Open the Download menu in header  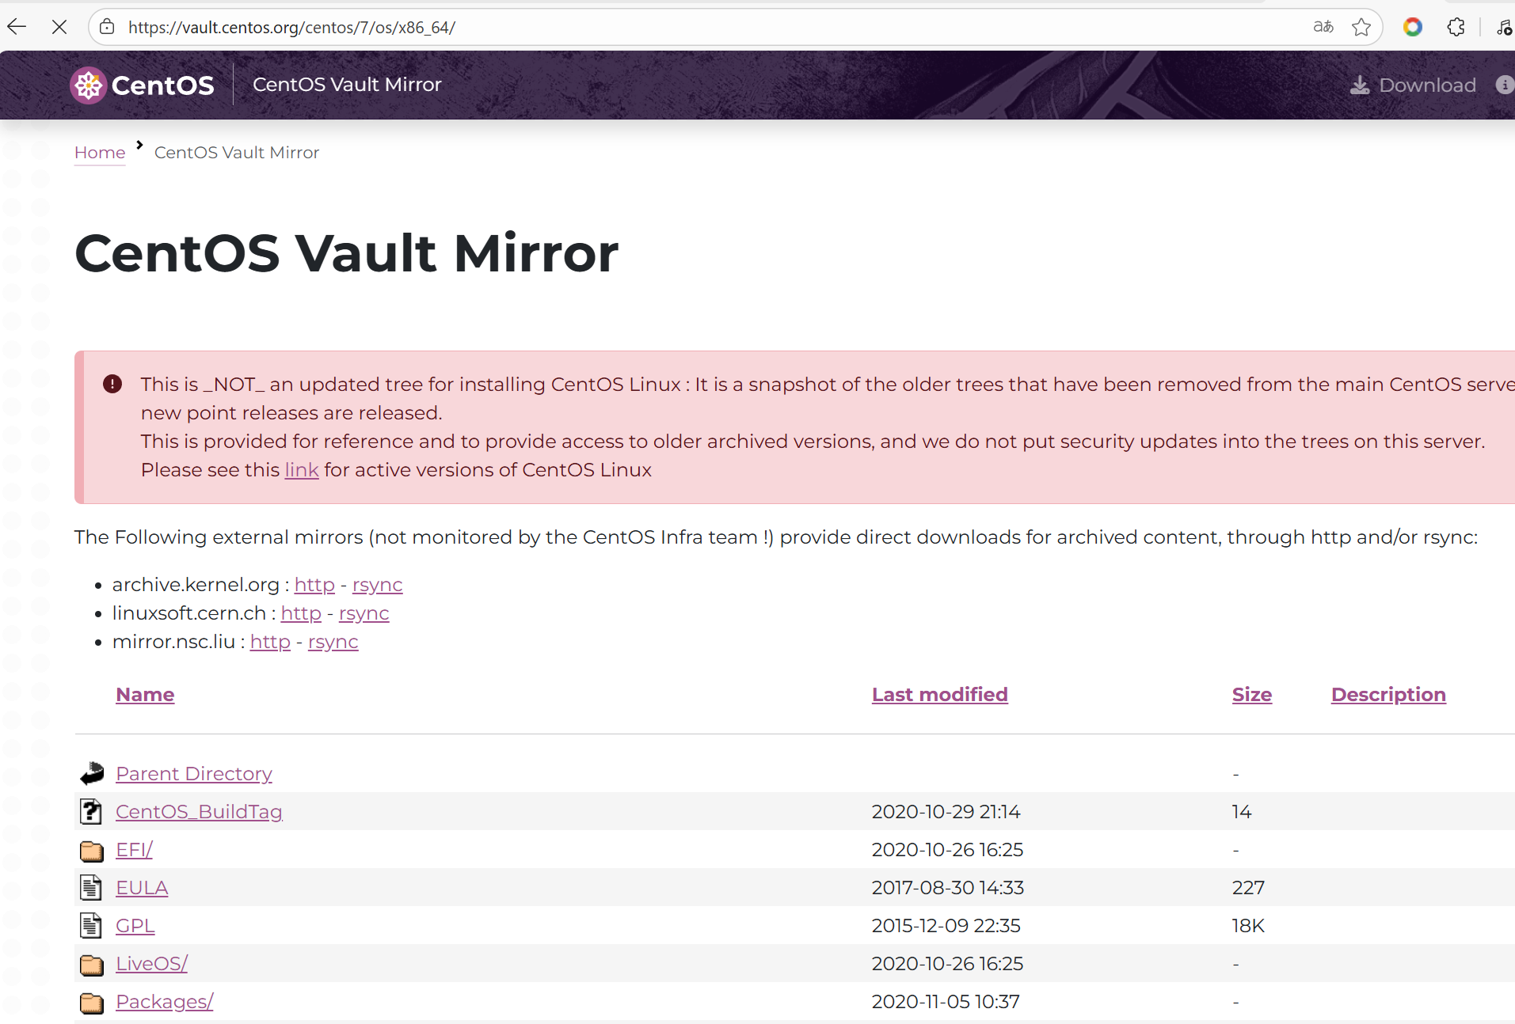(x=1413, y=85)
